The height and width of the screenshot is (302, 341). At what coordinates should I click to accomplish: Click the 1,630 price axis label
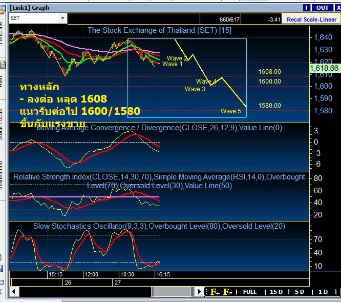tap(323, 50)
